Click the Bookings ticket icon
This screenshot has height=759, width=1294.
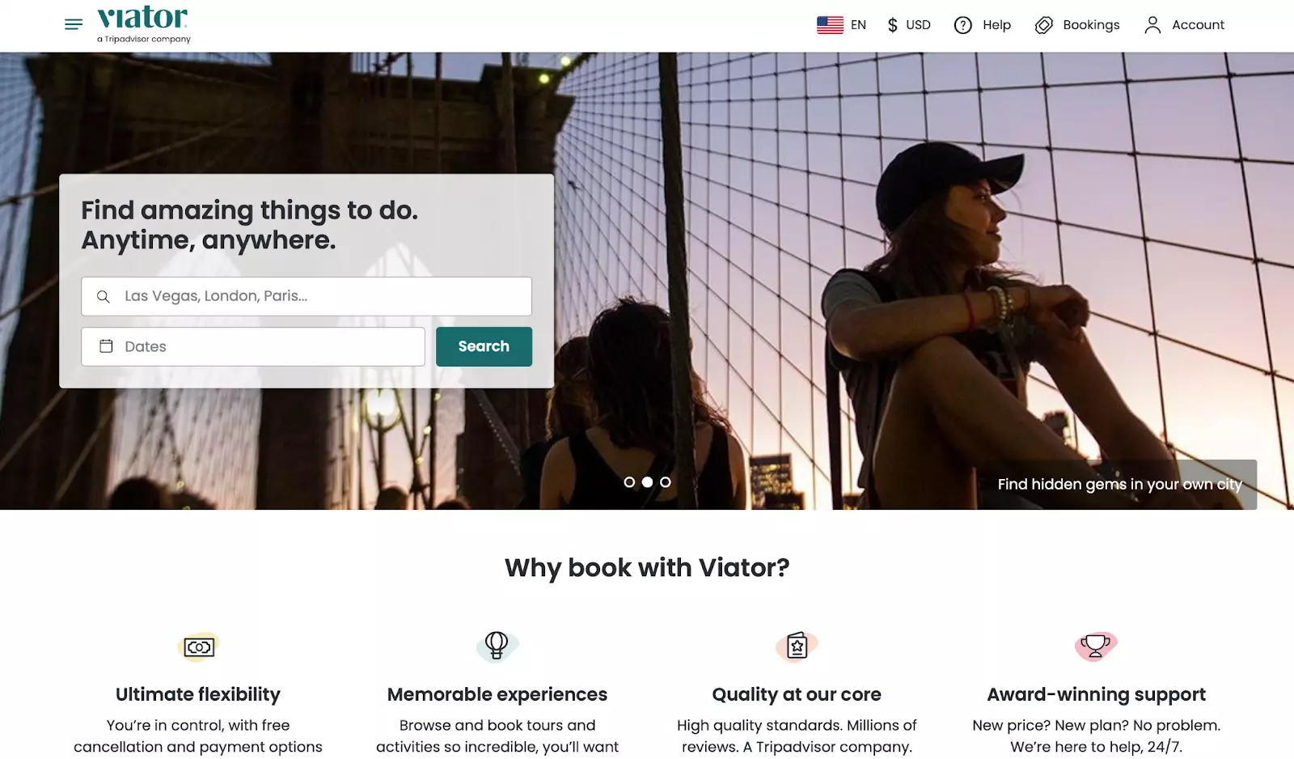click(x=1044, y=25)
